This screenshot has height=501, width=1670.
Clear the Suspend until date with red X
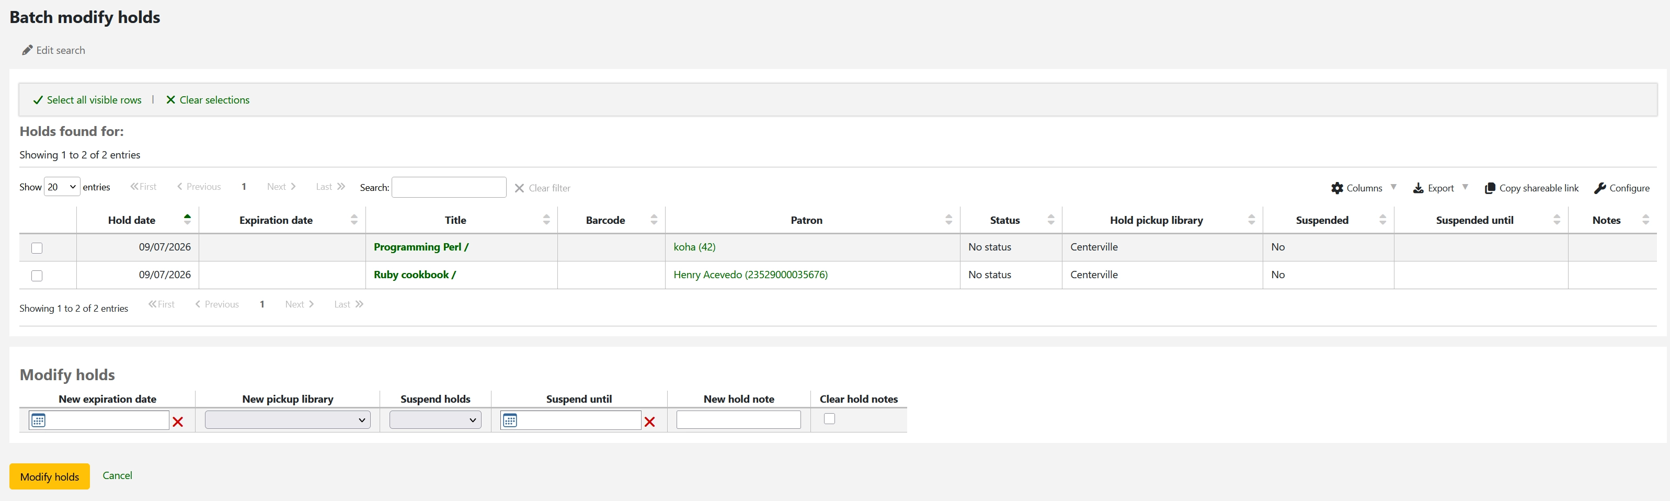click(649, 422)
